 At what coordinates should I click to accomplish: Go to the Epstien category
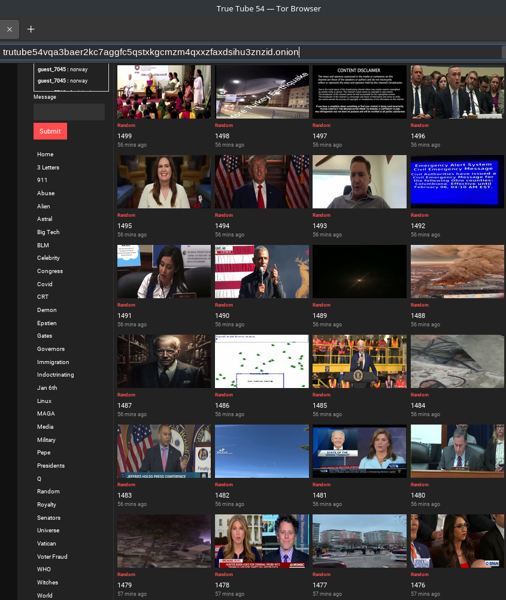pos(47,323)
